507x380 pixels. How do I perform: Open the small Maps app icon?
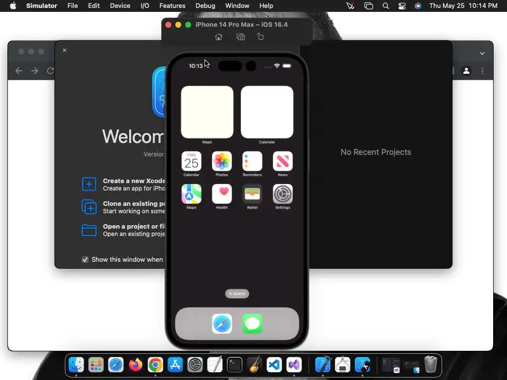pos(192,194)
